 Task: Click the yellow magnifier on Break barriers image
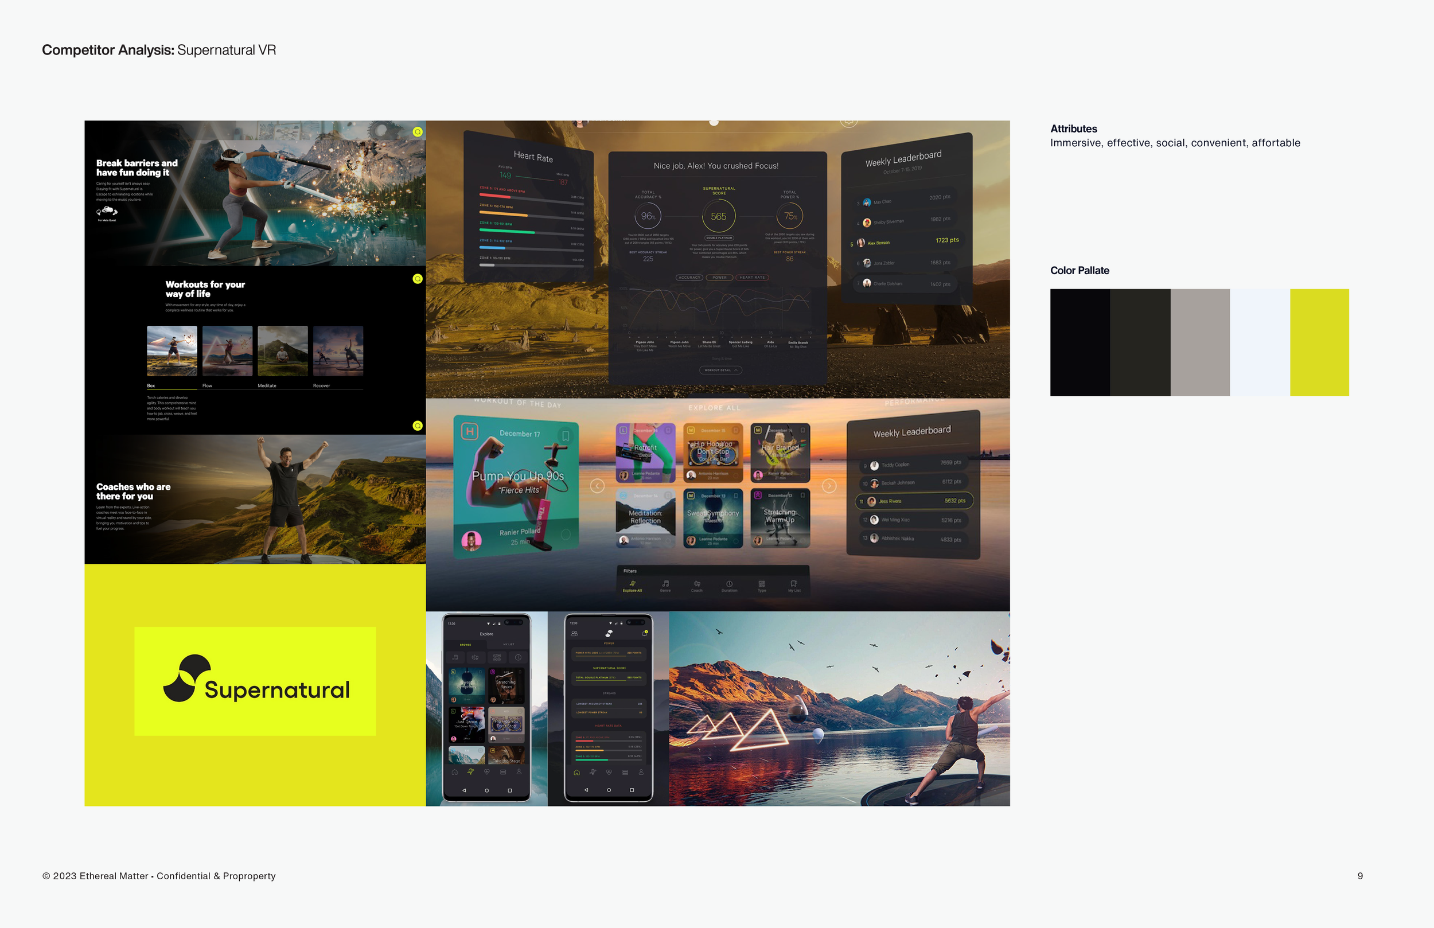418,132
